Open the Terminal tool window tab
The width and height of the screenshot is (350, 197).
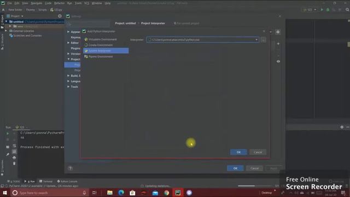pos(46,181)
